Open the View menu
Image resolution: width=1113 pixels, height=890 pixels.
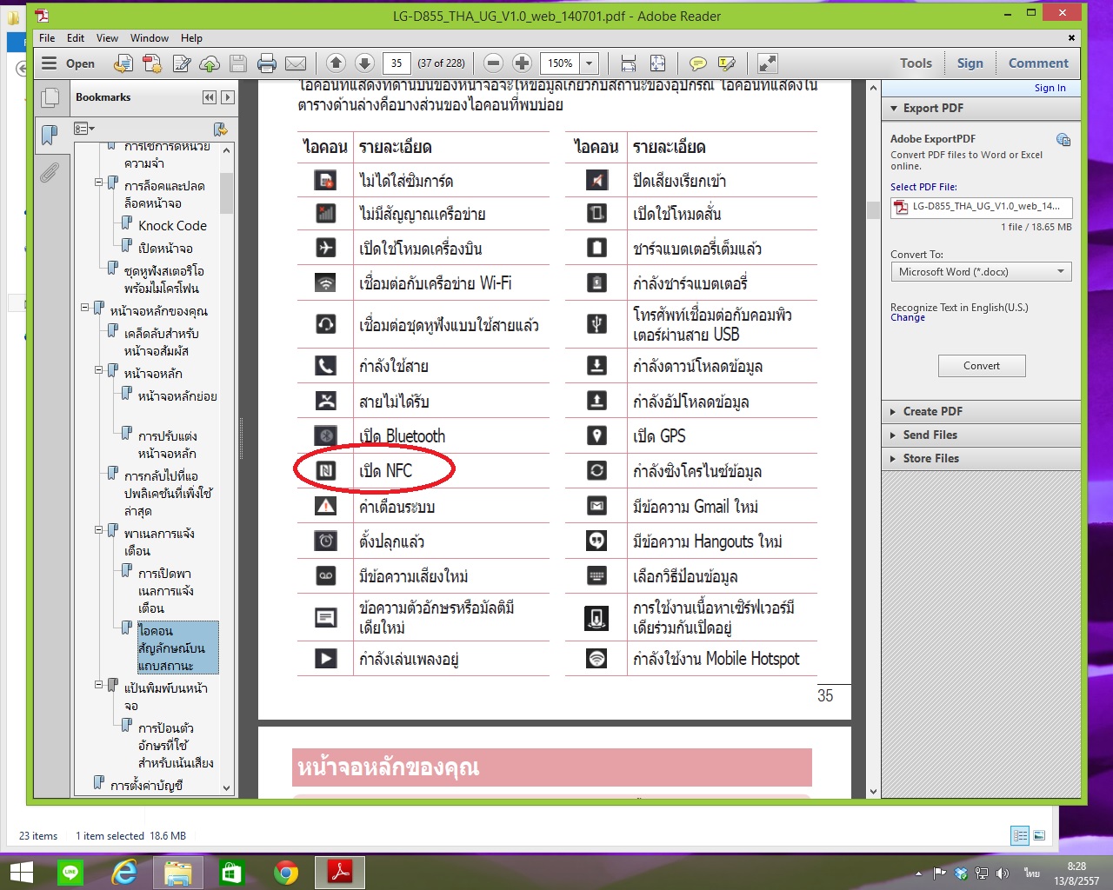click(x=107, y=38)
